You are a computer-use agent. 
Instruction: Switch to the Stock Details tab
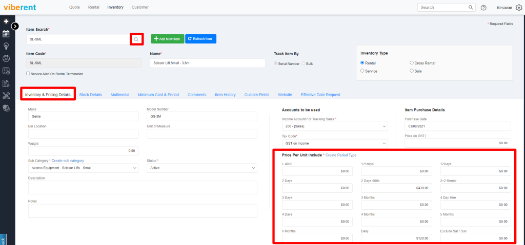(x=90, y=95)
